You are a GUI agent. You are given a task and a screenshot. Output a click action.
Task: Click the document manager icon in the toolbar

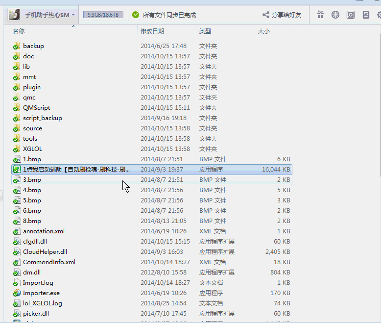pyautogui.click(x=366, y=15)
